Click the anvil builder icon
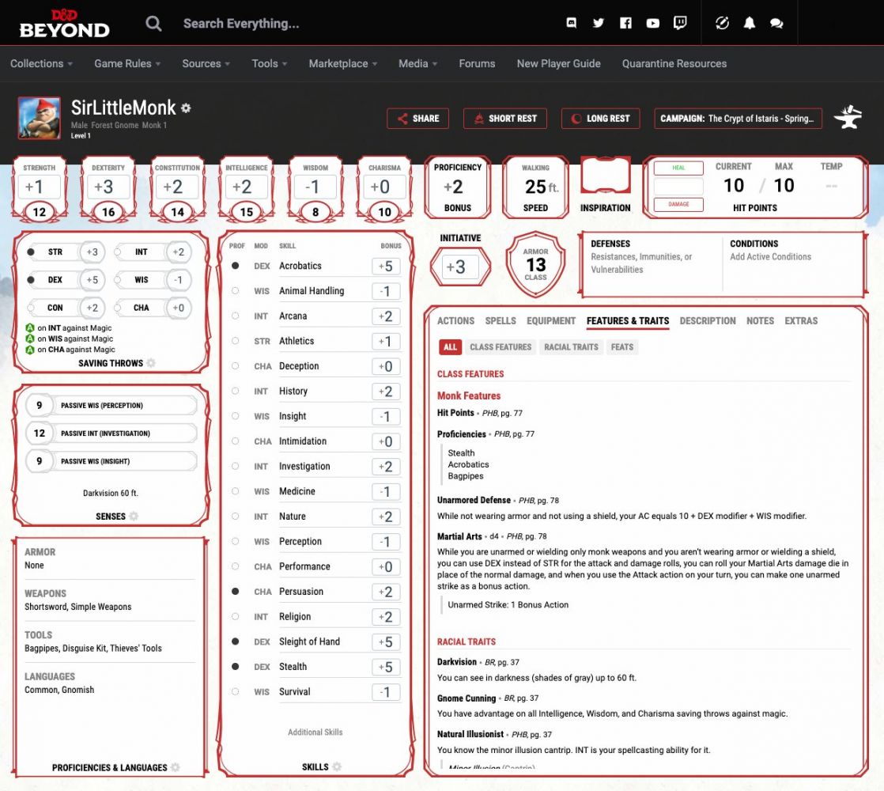This screenshot has width=884, height=791. [x=848, y=118]
